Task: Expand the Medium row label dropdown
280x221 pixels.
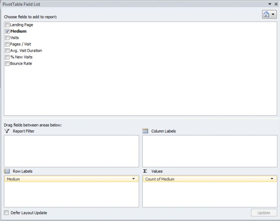Action: coord(134,179)
